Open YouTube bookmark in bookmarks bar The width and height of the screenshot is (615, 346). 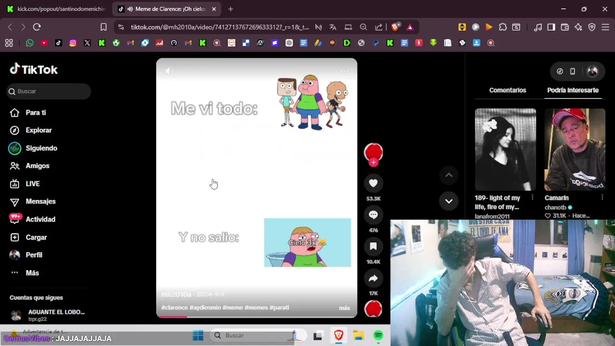[44, 43]
